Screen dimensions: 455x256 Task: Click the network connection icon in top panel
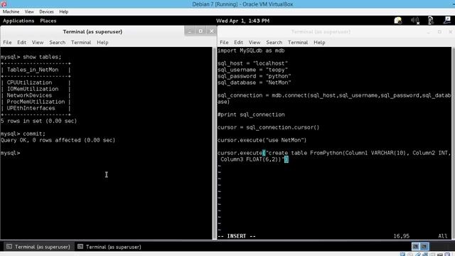(x=431, y=21)
